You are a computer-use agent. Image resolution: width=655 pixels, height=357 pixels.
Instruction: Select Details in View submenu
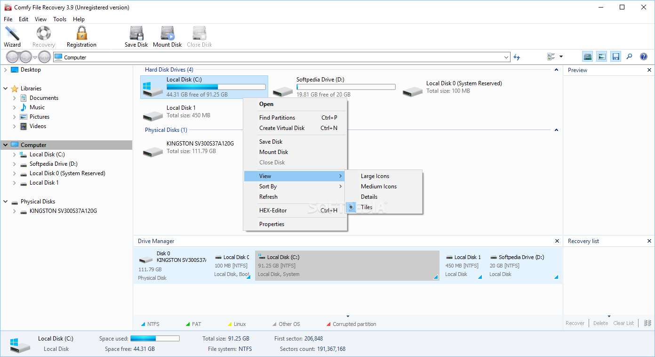coord(384,197)
